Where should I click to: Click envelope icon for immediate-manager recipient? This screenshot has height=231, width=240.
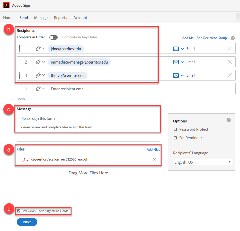(x=176, y=62)
